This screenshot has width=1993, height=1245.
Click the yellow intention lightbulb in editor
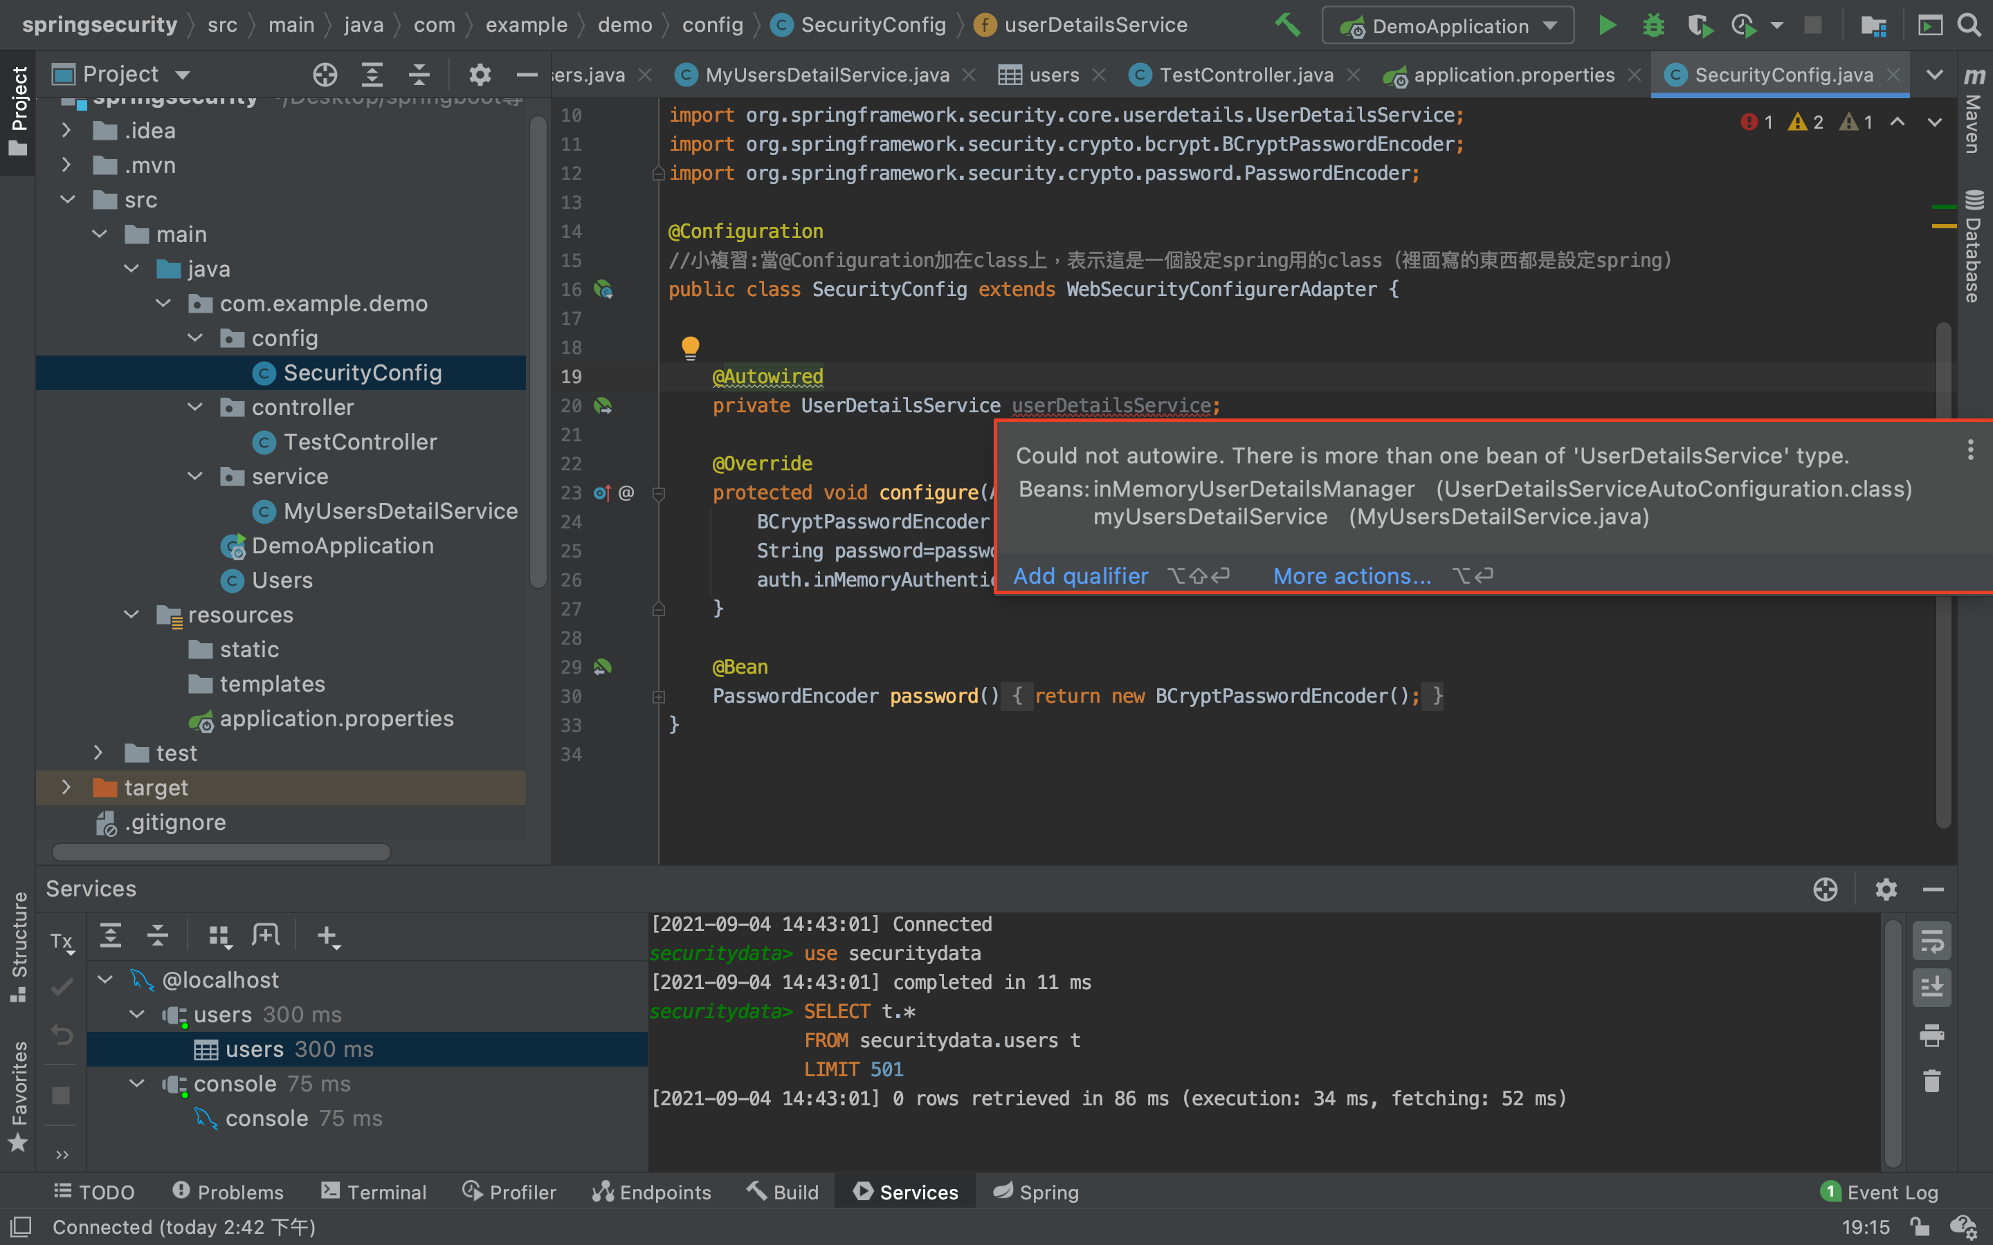click(690, 347)
